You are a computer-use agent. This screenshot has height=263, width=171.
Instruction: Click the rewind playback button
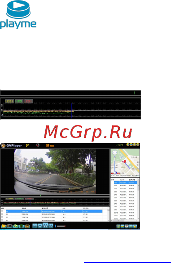pyautogui.click(x=35, y=226)
